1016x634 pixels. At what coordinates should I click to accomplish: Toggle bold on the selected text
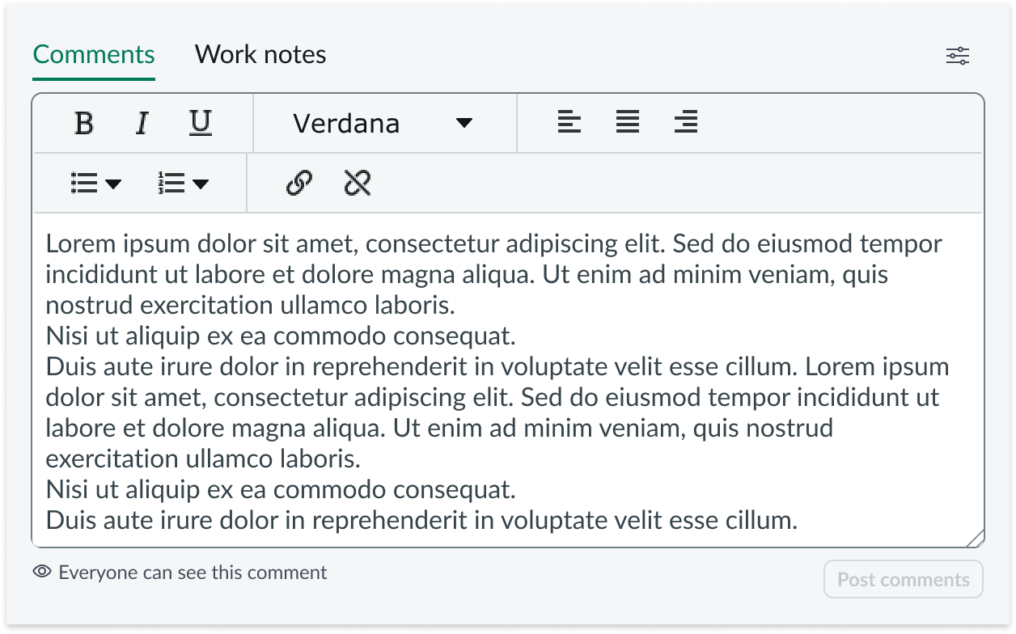pos(83,123)
